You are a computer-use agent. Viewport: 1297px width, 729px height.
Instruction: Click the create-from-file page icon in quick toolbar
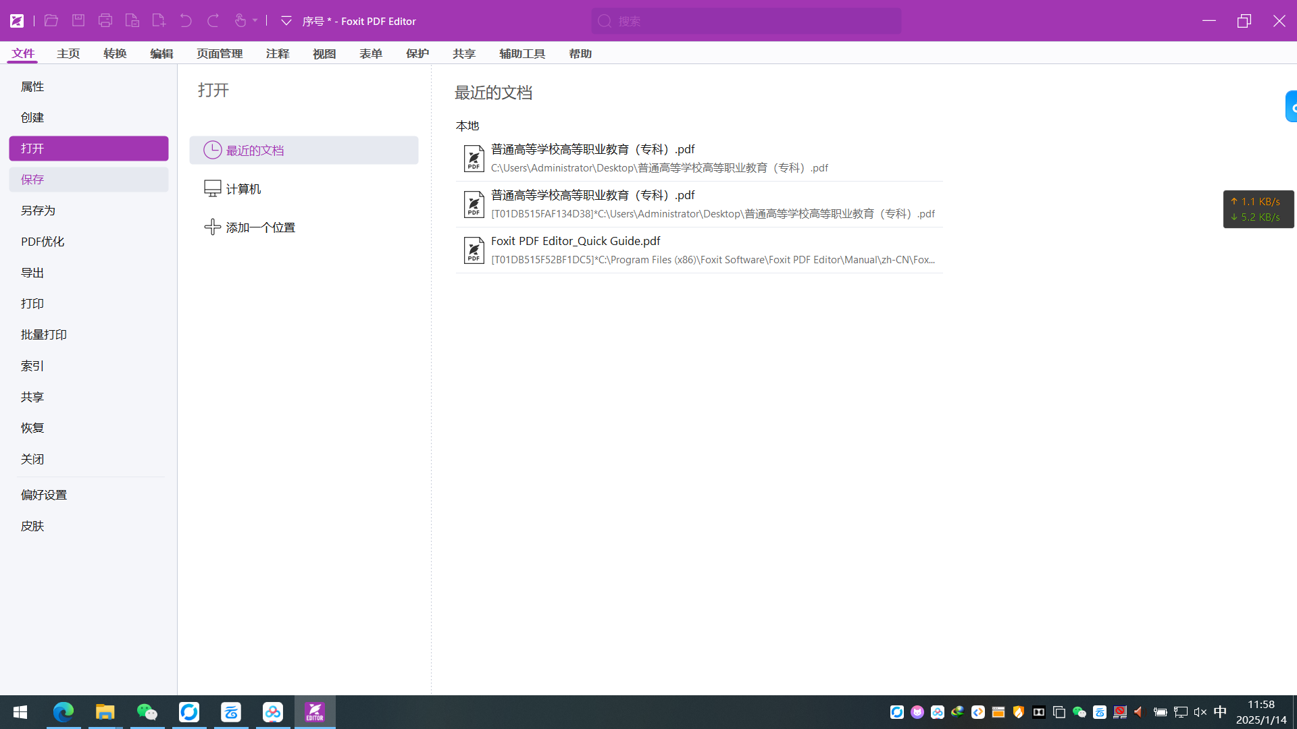pos(132,21)
